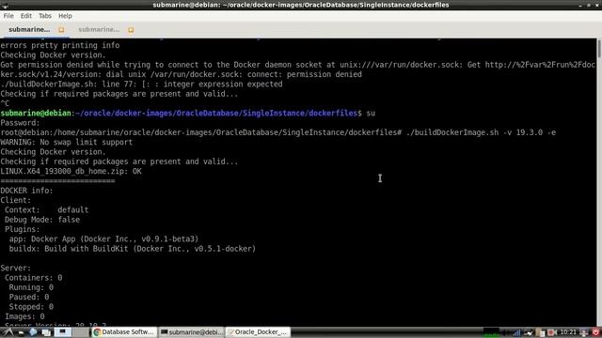
Task: Click the 'Context: default' line
Action: tap(46, 210)
